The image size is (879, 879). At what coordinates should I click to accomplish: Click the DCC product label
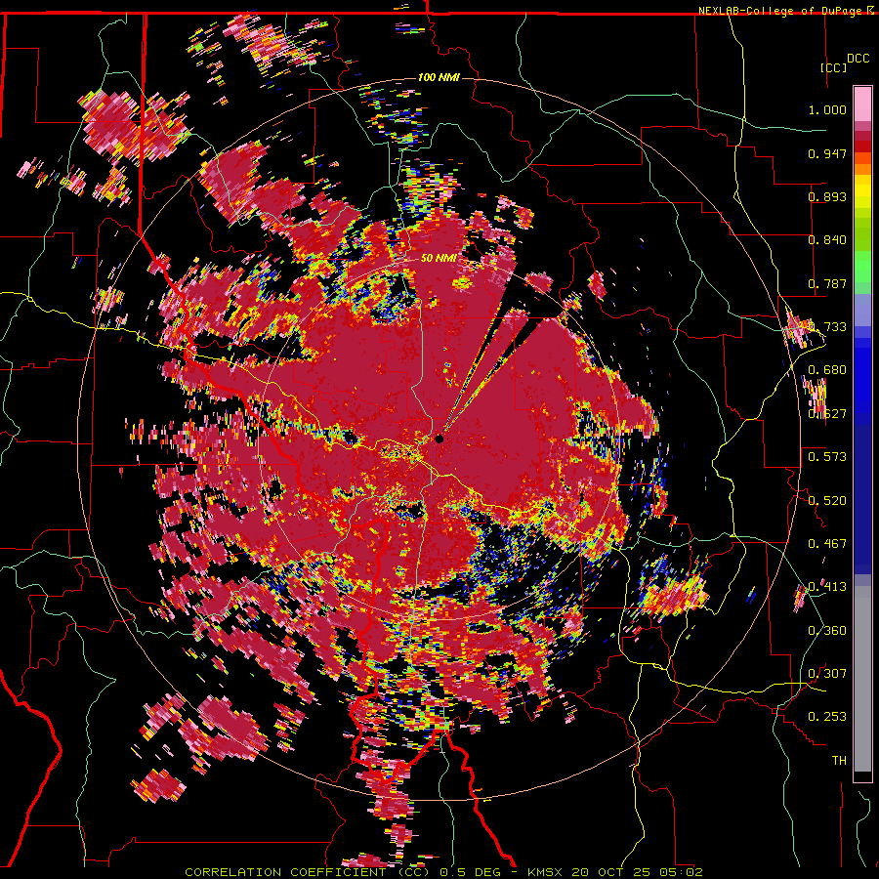pos(858,59)
